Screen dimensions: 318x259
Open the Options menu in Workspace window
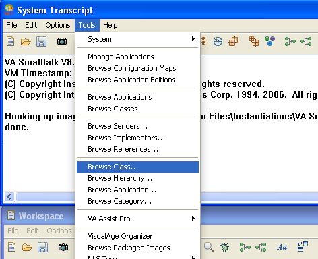59,231
